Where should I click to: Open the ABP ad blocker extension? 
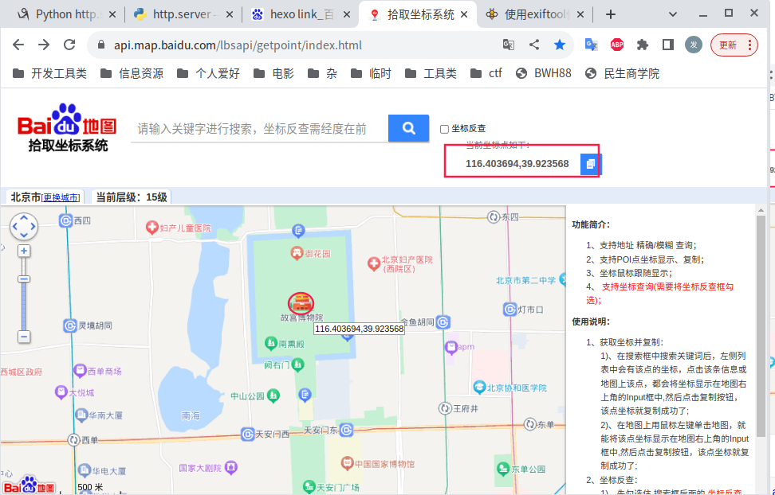(x=617, y=45)
